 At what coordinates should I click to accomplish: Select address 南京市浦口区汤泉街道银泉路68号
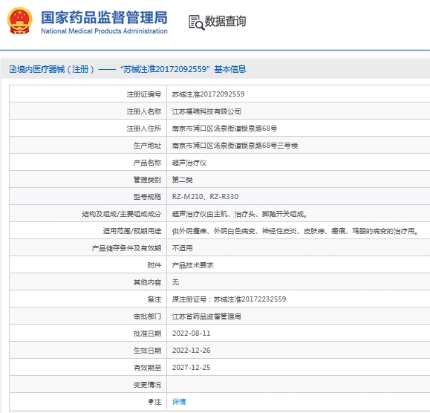pyautogui.click(x=224, y=129)
